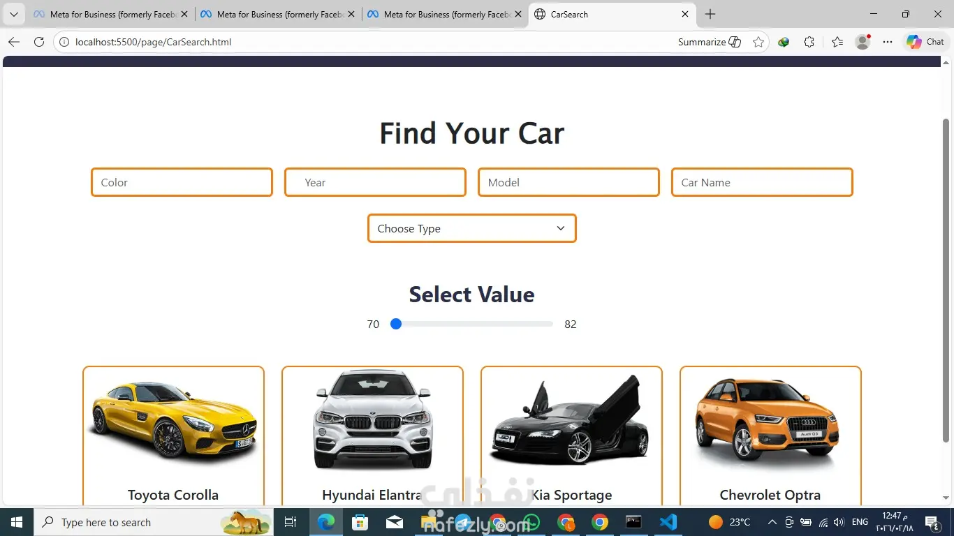Open the weather 23°C widget

click(730, 522)
